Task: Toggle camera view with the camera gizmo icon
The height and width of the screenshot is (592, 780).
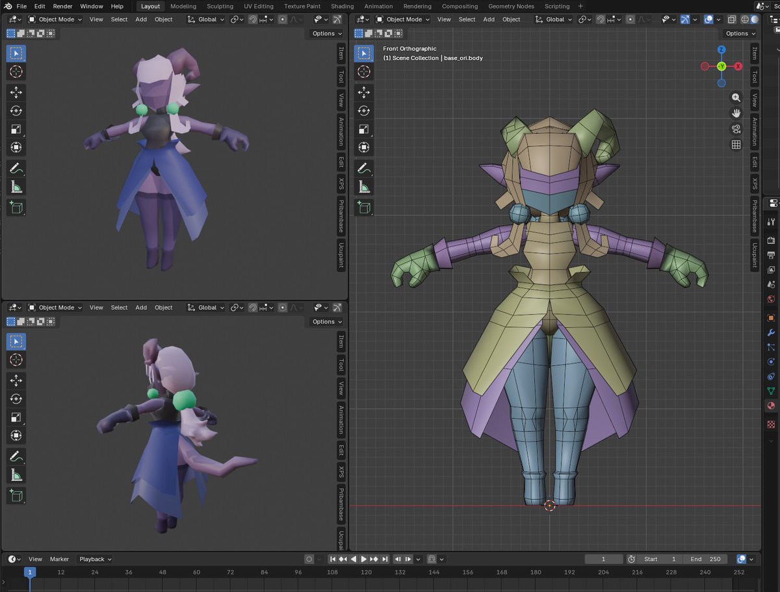Action: pyautogui.click(x=736, y=129)
